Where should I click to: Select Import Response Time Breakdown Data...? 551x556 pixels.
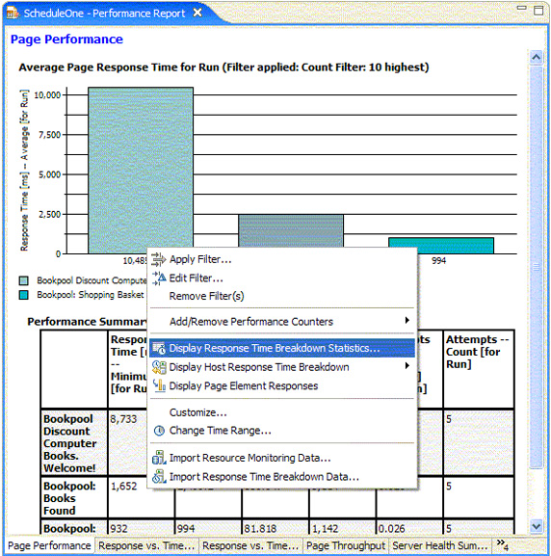(282, 477)
